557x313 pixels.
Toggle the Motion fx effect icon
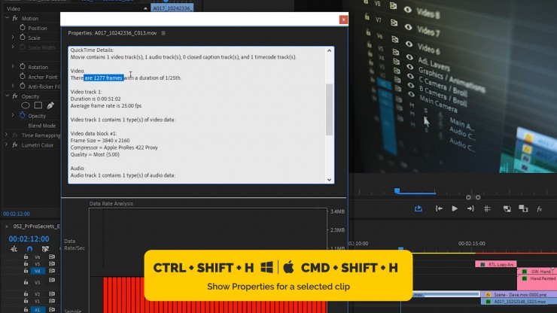15,18
